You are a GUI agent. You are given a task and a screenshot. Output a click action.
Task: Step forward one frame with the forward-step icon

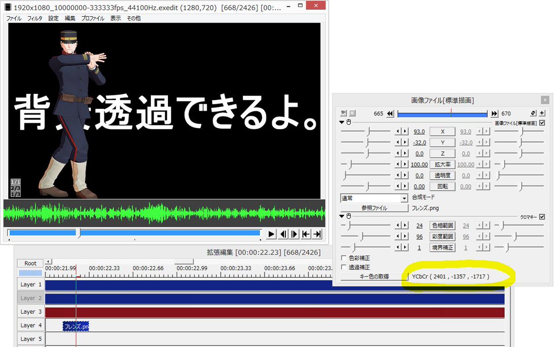pos(294,234)
